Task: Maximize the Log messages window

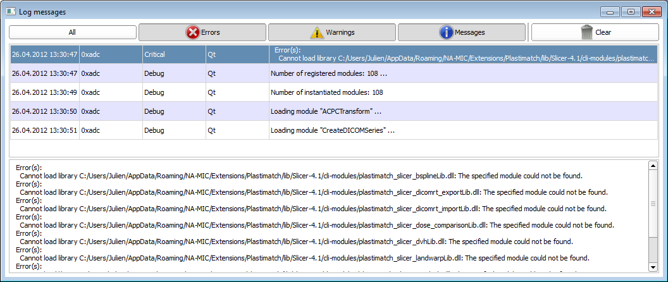Action: [x=630, y=11]
